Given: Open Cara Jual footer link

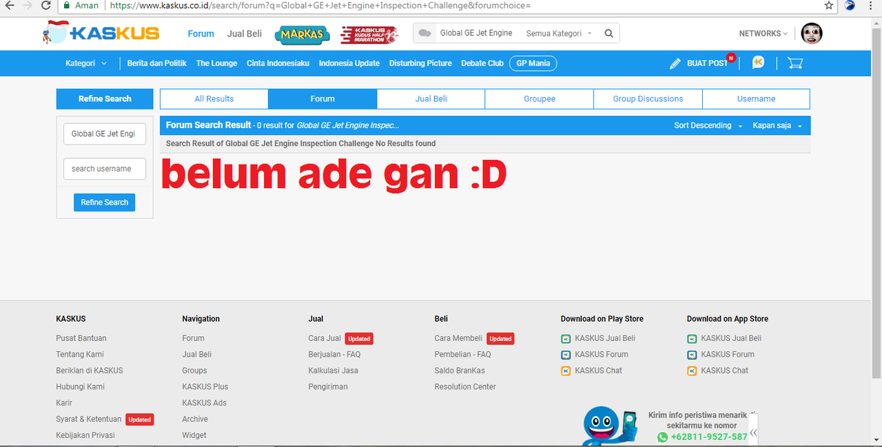Looking at the screenshot, I should coord(325,338).
